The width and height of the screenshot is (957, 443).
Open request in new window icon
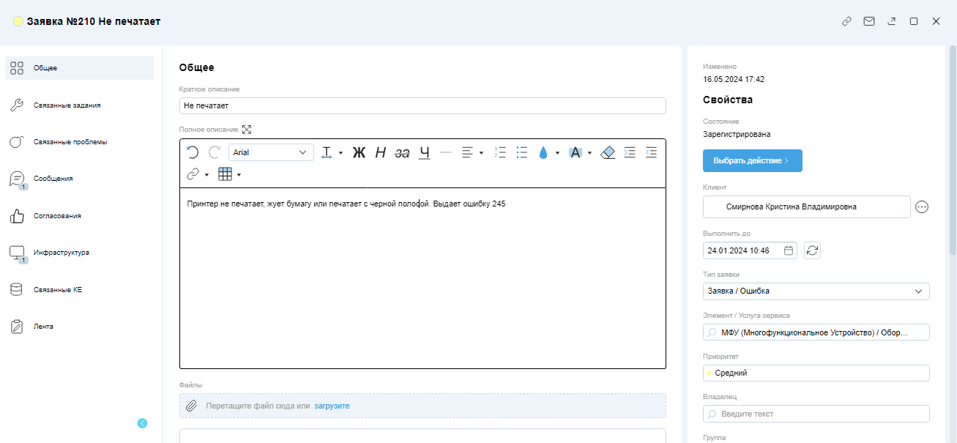click(891, 21)
